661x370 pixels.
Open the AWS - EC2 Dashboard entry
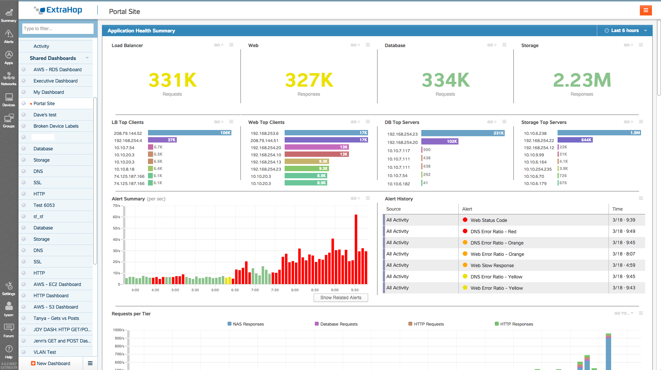click(x=56, y=284)
